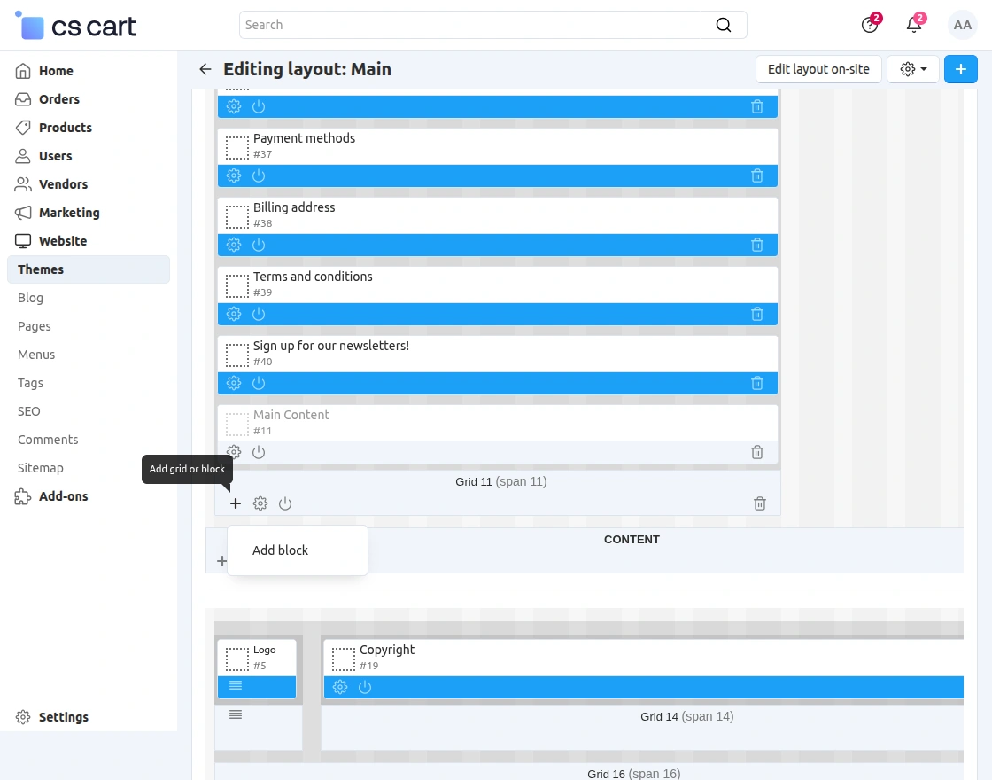
Task: Open settings for newsletters sign-up block
Action: (x=234, y=382)
